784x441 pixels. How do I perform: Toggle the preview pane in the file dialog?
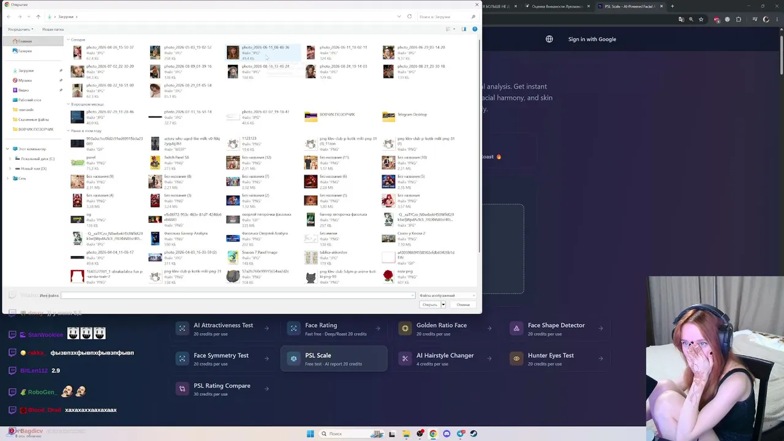pos(464,29)
